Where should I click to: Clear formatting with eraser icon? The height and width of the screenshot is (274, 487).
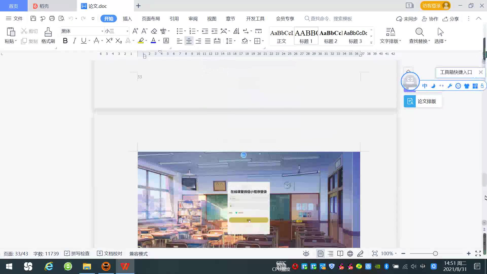coord(154,31)
